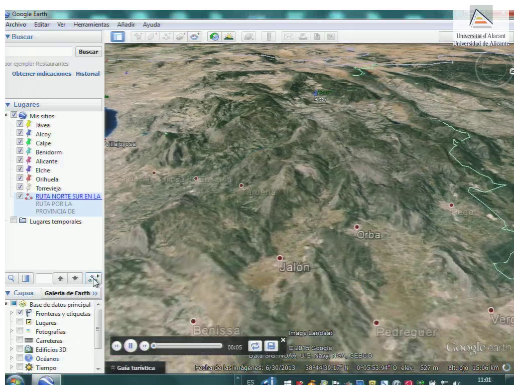Click the Print toolbar icon

click(303, 36)
